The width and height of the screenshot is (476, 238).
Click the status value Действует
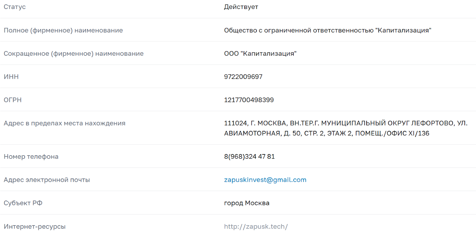click(x=241, y=7)
